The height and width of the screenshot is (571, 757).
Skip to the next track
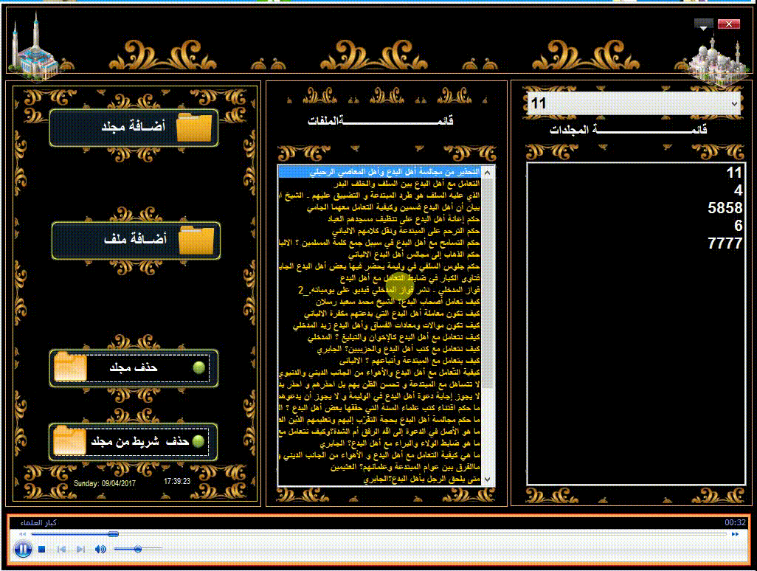(x=80, y=550)
